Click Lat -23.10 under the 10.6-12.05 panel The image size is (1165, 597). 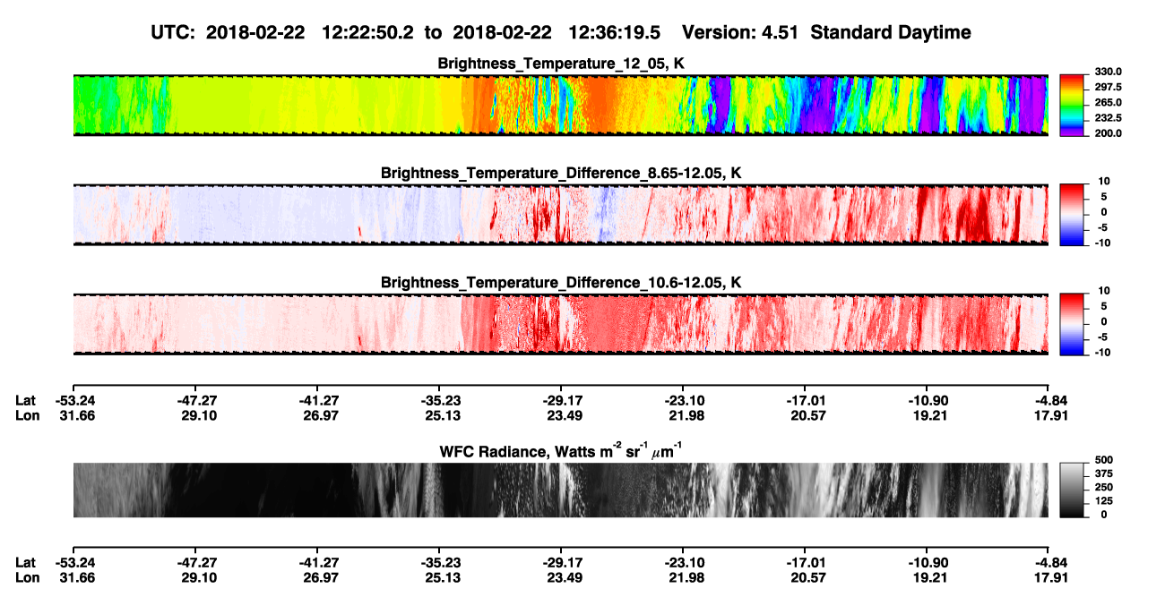682,401
